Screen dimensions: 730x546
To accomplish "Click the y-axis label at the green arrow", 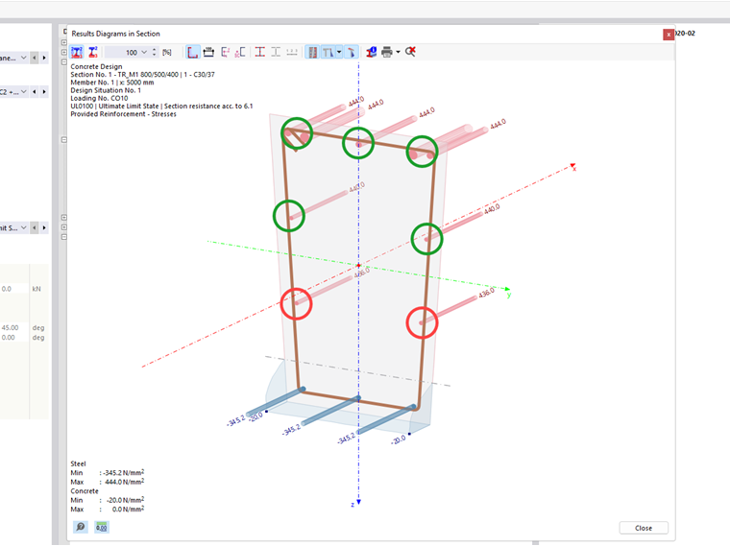I will coord(509,295).
